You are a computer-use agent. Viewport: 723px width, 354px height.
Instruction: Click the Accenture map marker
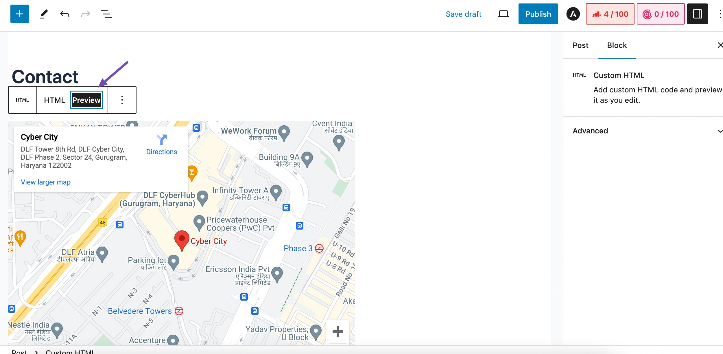(173, 340)
